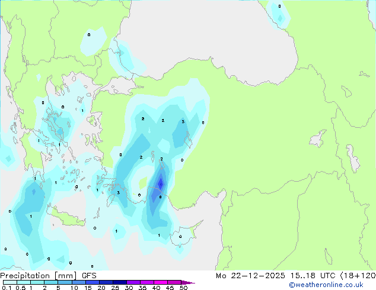Click the 5–10 mm legend swatch
The image size is (376, 290).
click(65, 282)
